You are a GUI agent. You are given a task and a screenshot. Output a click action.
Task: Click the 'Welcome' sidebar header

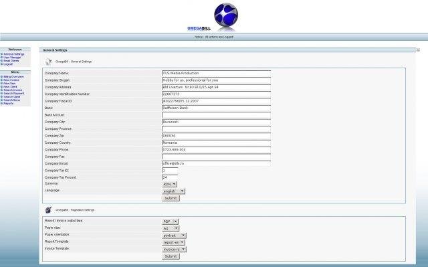coord(15,50)
